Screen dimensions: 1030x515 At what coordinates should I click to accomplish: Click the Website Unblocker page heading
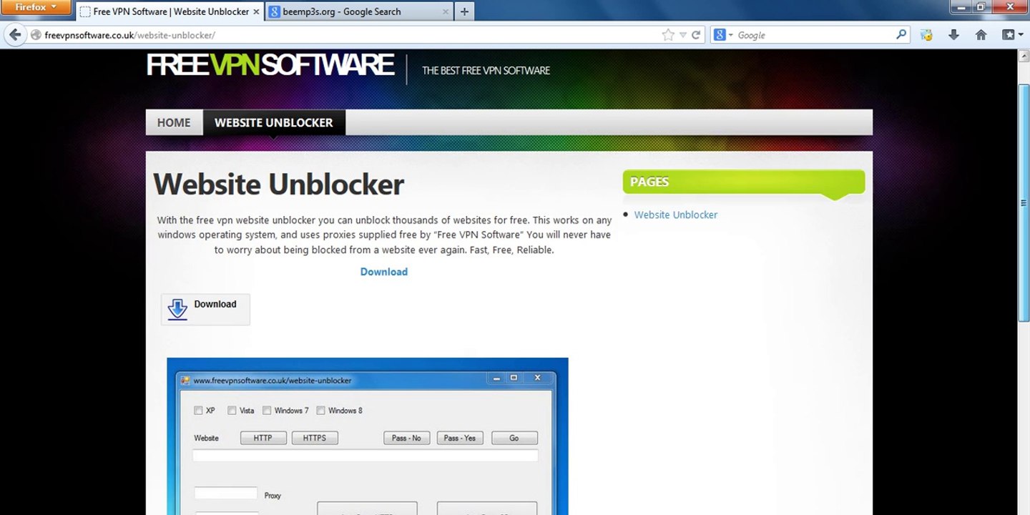click(279, 185)
